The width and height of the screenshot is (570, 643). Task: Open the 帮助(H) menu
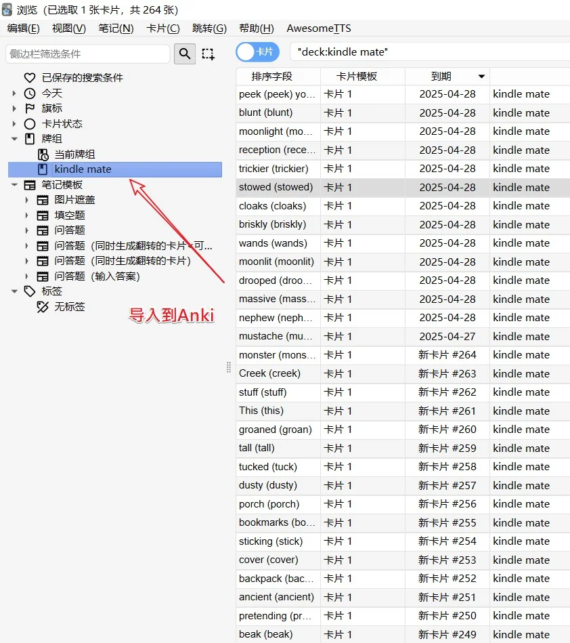257,28
